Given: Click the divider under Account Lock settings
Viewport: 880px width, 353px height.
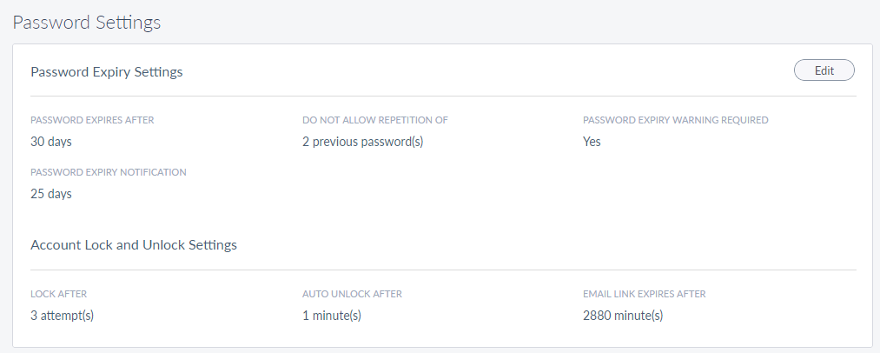Looking at the screenshot, I should (x=443, y=270).
